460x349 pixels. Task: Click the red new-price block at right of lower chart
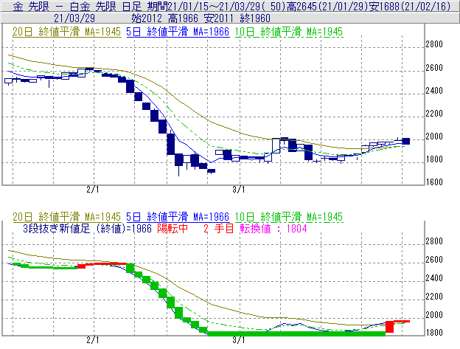389,327
